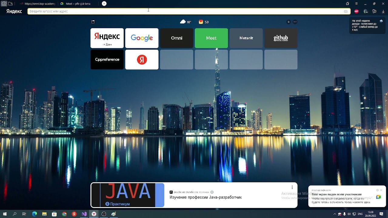Open Task View on taskbar
Screen dimensions: 388x218
click(24, 214)
